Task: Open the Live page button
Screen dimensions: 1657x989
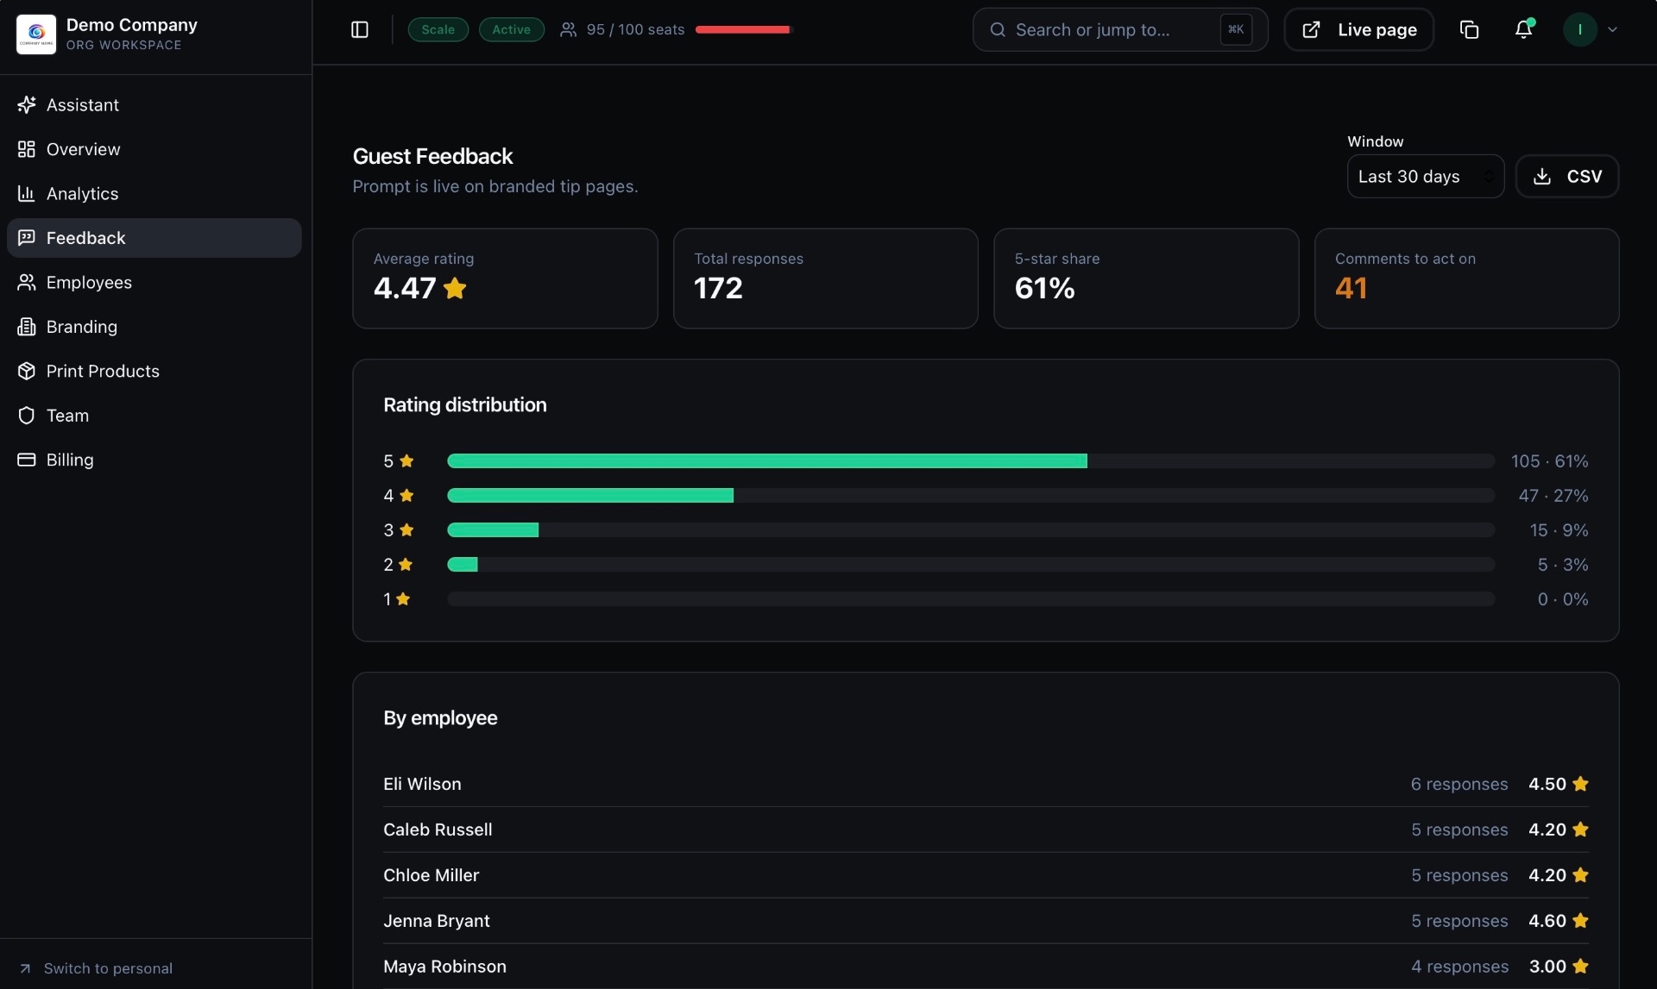Action: pos(1359,30)
